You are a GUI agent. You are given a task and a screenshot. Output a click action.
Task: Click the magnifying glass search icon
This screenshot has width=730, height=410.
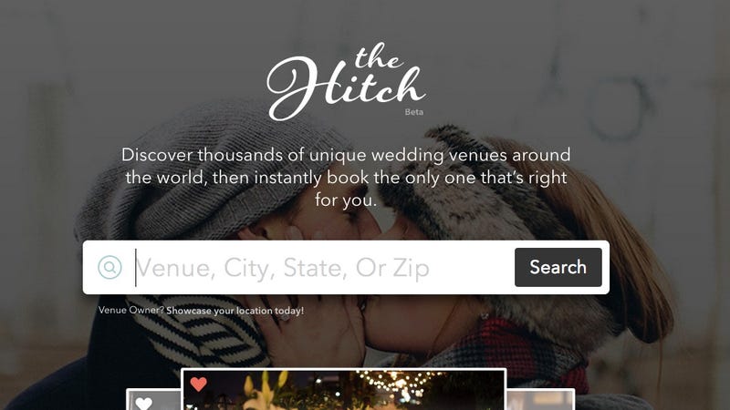[x=109, y=267]
